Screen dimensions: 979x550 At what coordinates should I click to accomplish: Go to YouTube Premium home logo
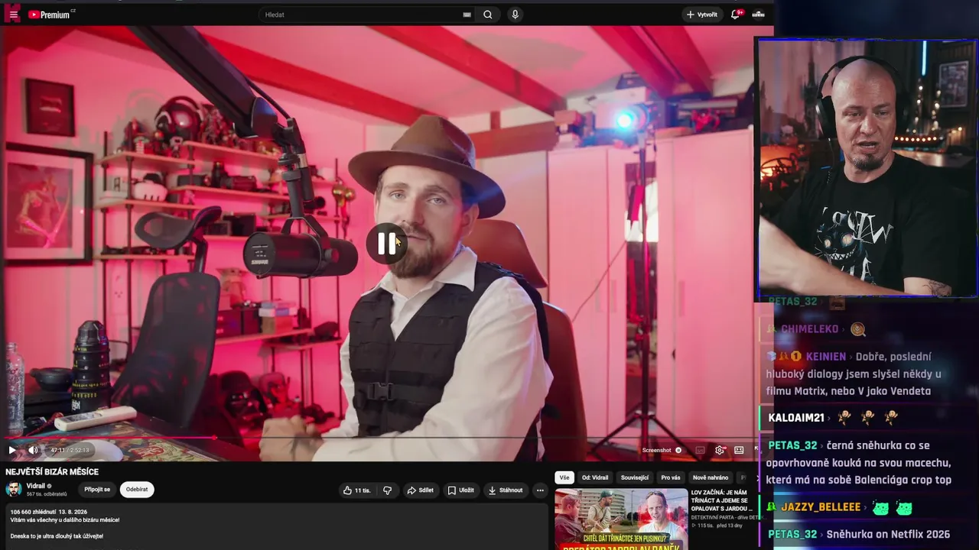pos(50,15)
